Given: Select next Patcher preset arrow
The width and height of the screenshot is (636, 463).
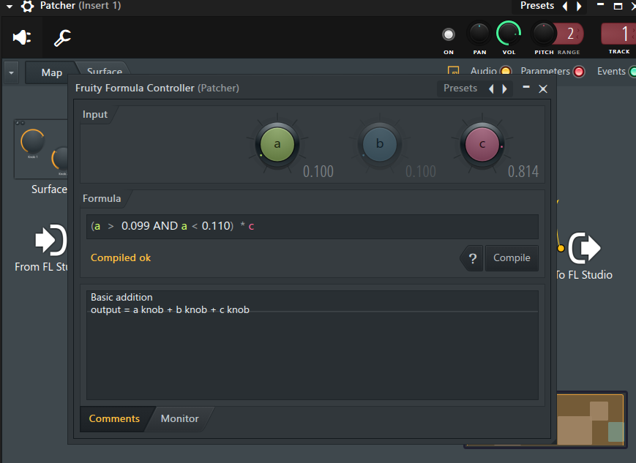Looking at the screenshot, I should pos(579,6).
